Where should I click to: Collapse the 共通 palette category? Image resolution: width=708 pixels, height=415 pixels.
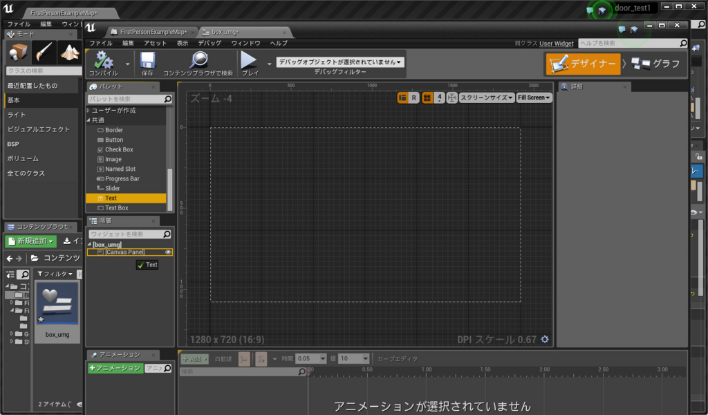coord(88,120)
